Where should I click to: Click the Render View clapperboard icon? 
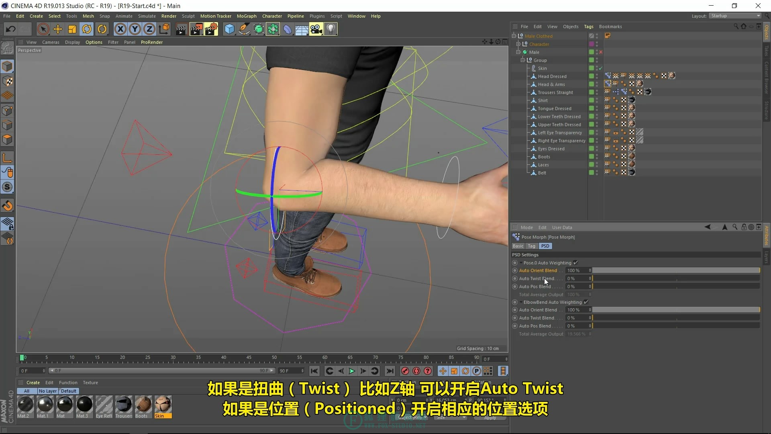pos(181,29)
